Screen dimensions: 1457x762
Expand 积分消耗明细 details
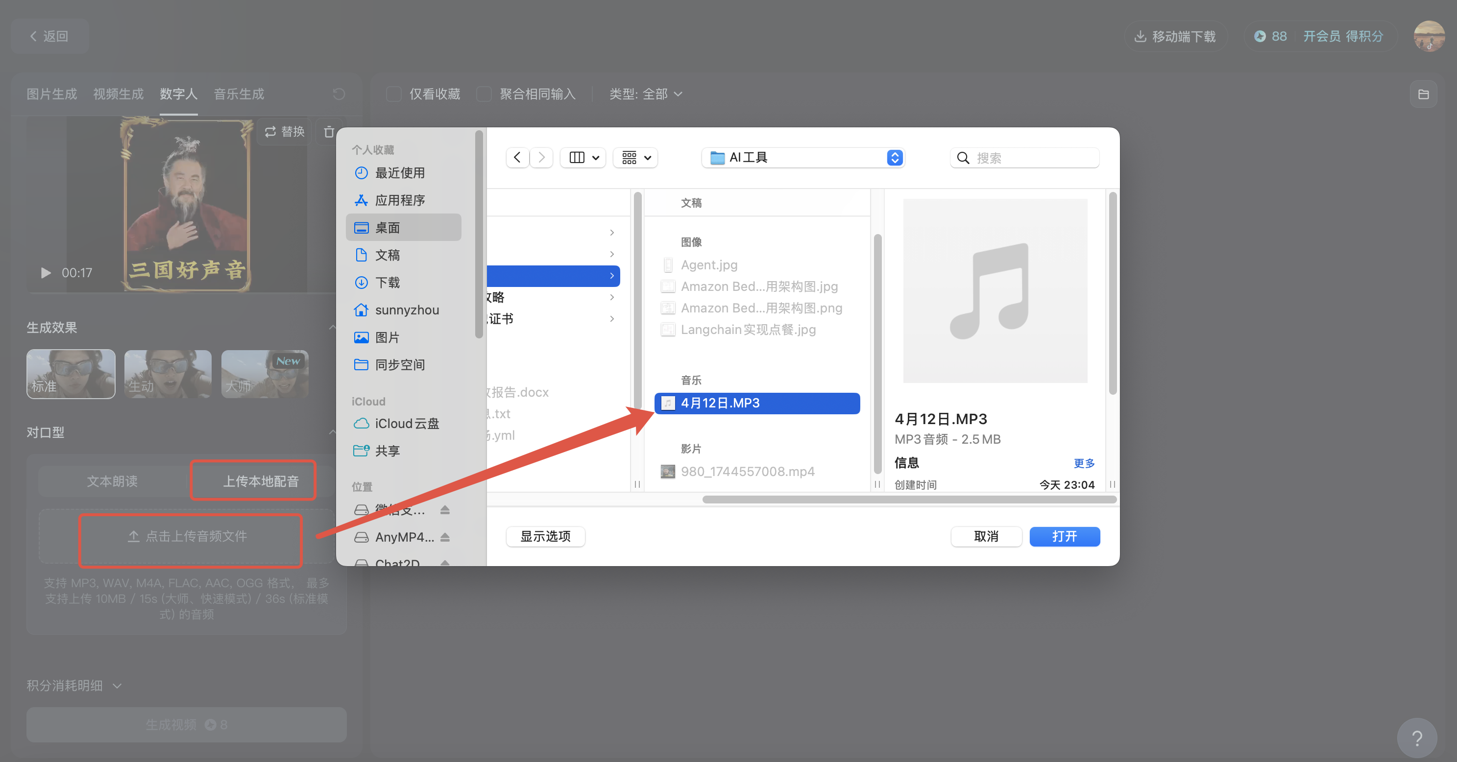[74, 686]
